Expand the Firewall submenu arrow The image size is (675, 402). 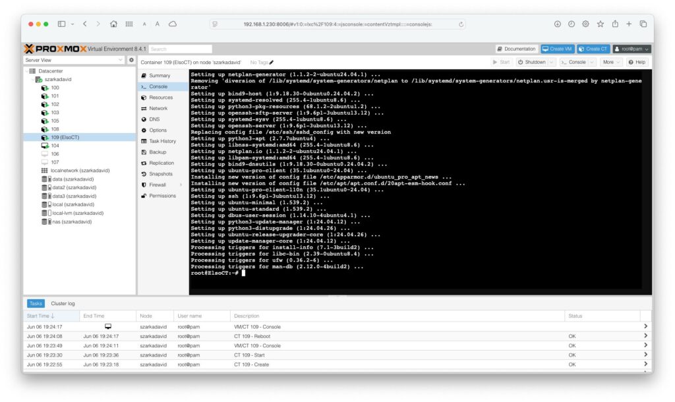click(181, 185)
